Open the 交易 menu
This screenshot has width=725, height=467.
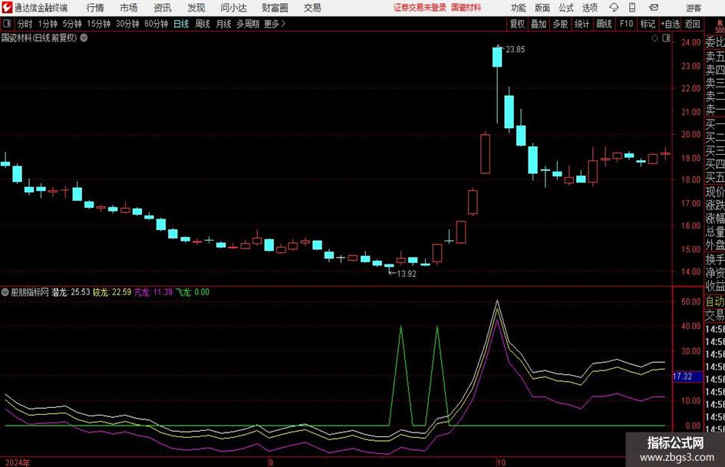[x=312, y=8]
